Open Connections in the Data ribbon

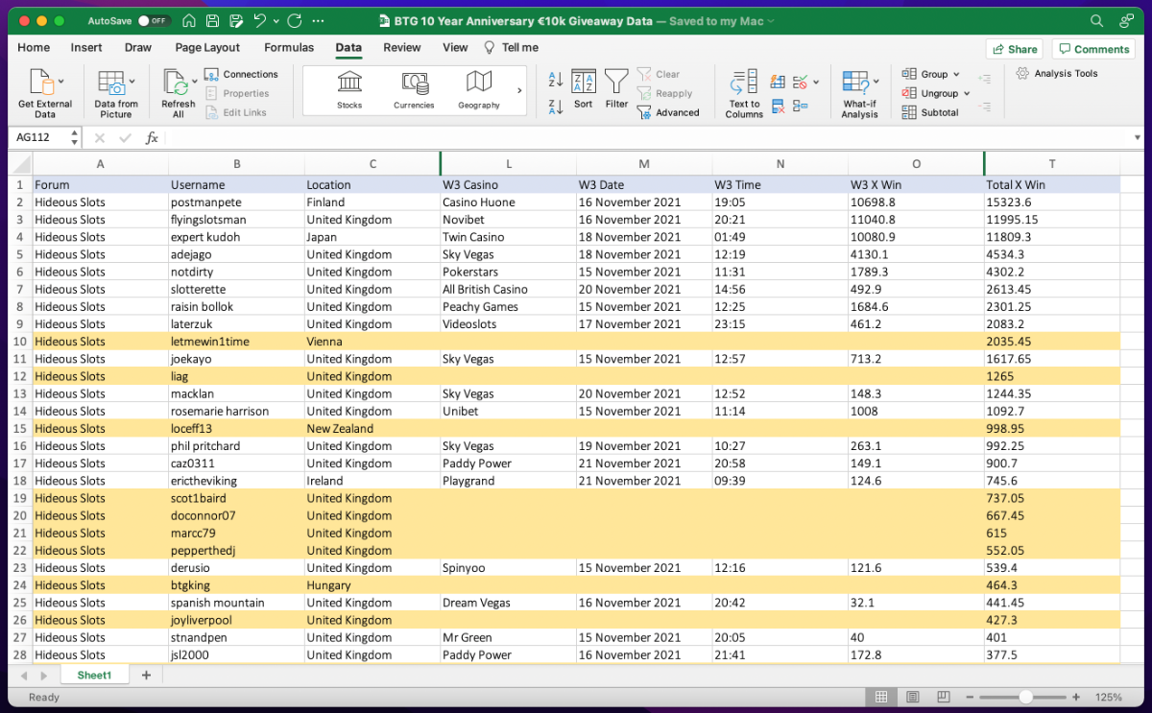[x=242, y=74]
